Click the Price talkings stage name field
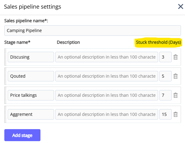The height and width of the screenshot is (143, 185). click(x=31, y=95)
